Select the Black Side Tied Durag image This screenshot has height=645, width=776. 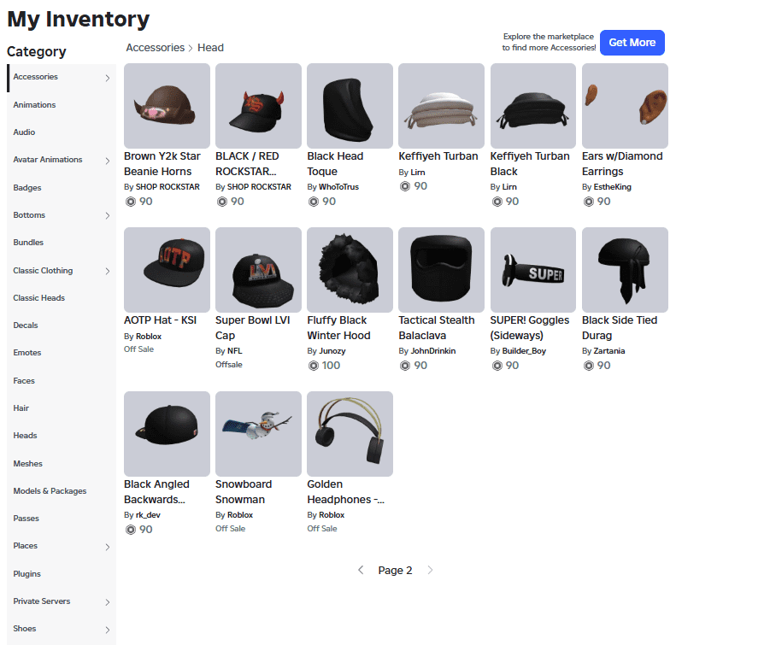point(625,270)
